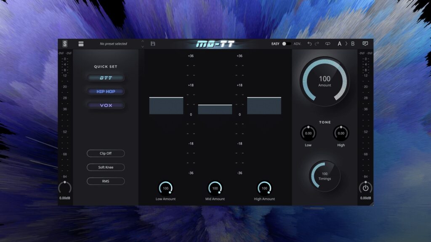Screen dimensions: 431x242
Task: Click the QUICK SET heading
Action: coord(106,67)
